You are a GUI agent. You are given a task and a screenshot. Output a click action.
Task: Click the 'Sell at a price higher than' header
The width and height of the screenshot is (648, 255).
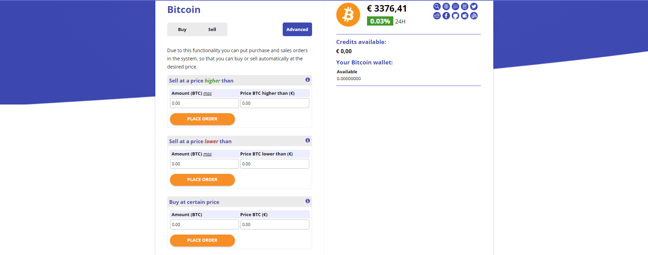point(201,81)
